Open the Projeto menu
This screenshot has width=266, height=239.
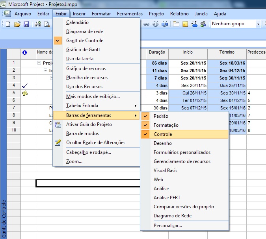click(156, 14)
